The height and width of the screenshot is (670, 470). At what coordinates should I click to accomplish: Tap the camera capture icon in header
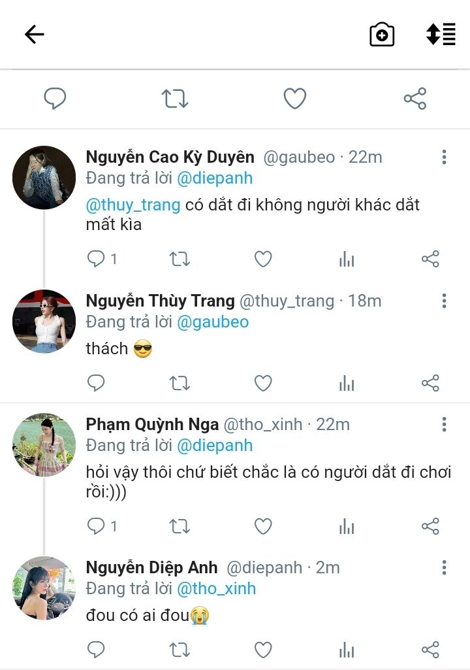pyautogui.click(x=382, y=35)
